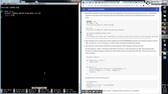Screen dimensions: 168x94
Task: Click the #include <stdio.h> line in nano
Action: (x=9, y=8)
